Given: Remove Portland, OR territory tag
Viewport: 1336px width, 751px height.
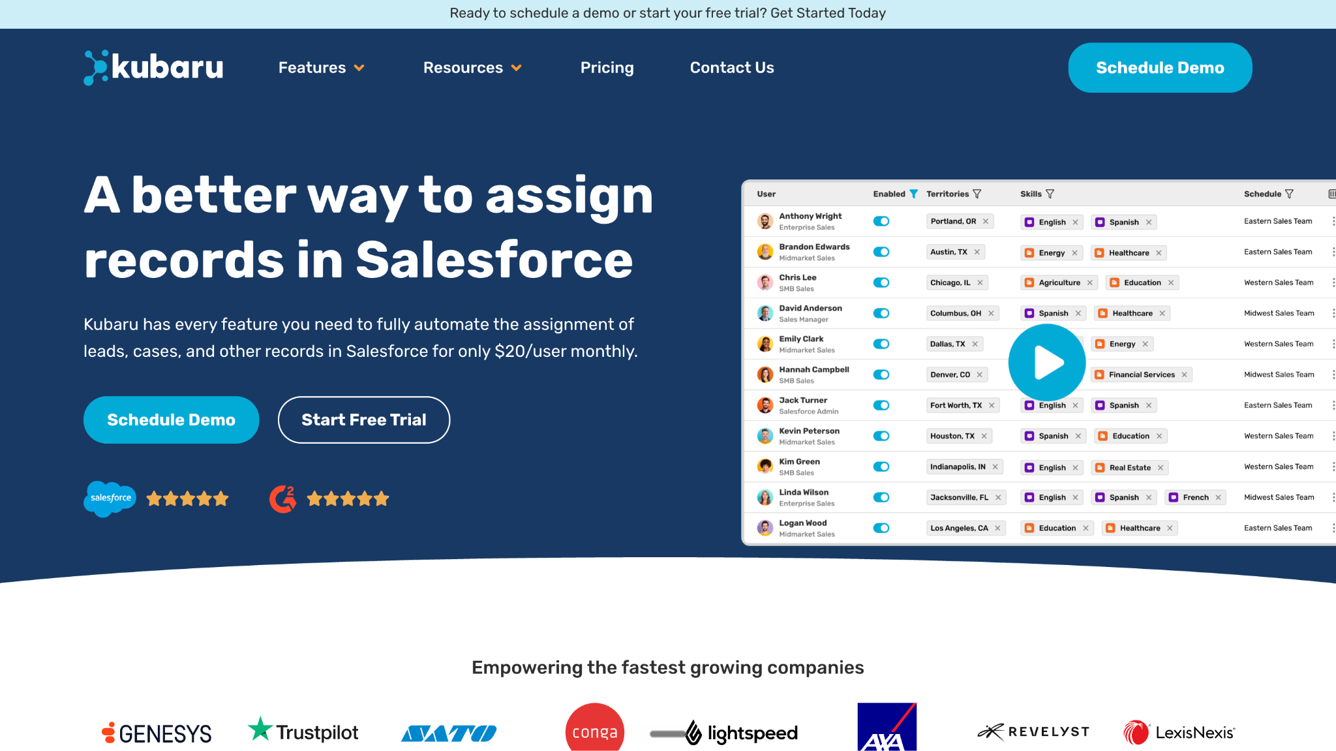Looking at the screenshot, I should 986,221.
